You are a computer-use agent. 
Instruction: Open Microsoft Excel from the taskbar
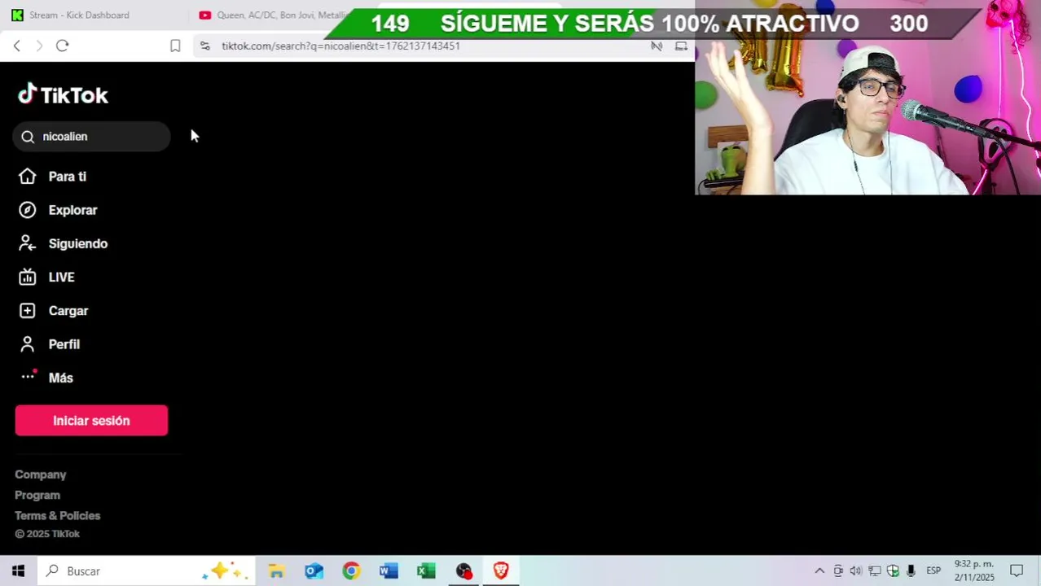coord(426,571)
